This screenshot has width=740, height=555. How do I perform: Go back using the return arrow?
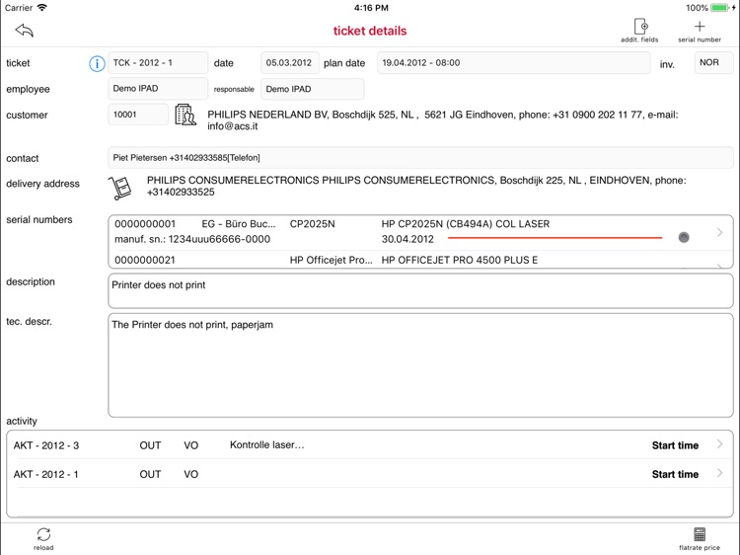pyautogui.click(x=24, y=31)
